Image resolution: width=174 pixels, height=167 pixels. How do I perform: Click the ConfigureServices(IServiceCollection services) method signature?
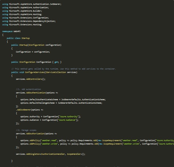pos(44,72)
